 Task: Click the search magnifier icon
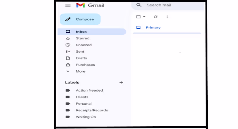pos(139,5)
